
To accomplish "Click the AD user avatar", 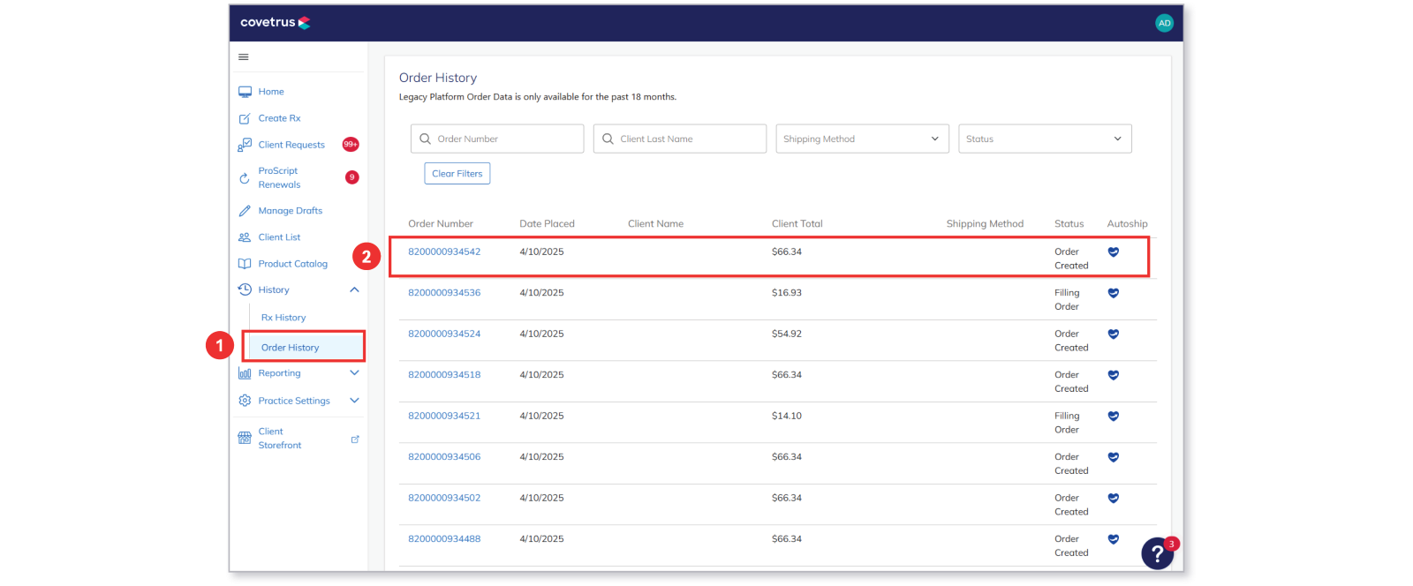I will (1164, 23).
